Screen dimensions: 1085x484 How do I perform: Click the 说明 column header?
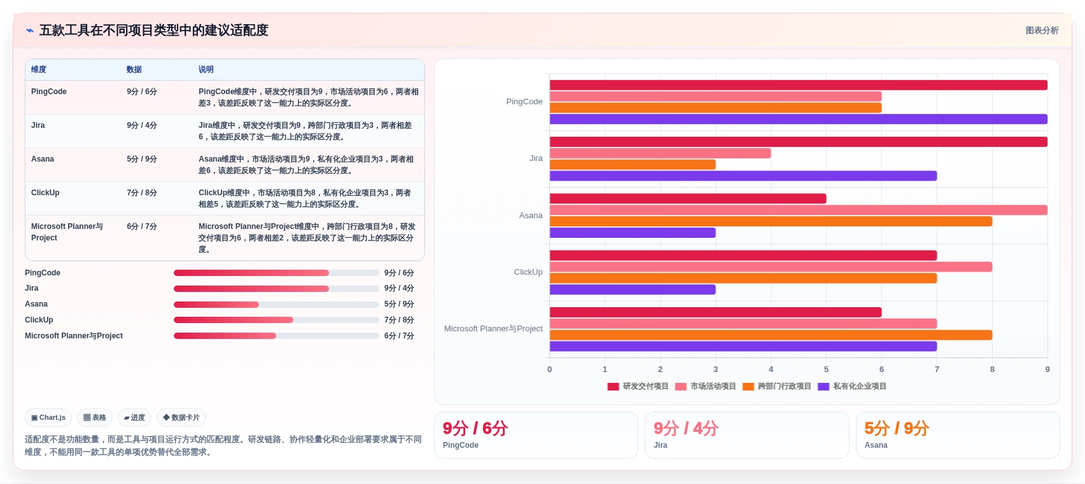click(x=206, y=69)
